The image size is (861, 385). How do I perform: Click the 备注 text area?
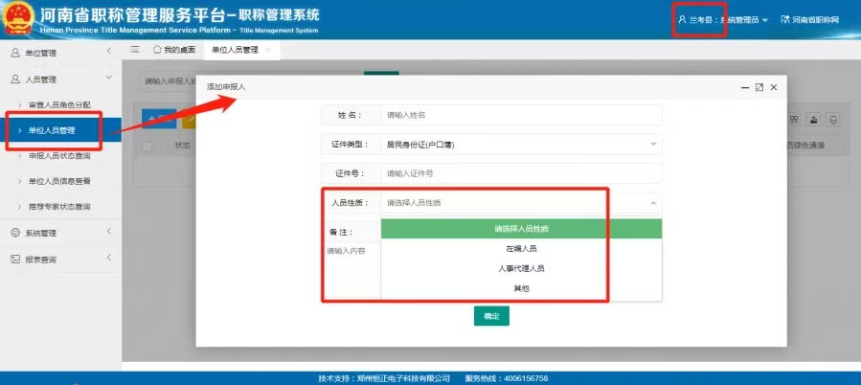[351, 271]
